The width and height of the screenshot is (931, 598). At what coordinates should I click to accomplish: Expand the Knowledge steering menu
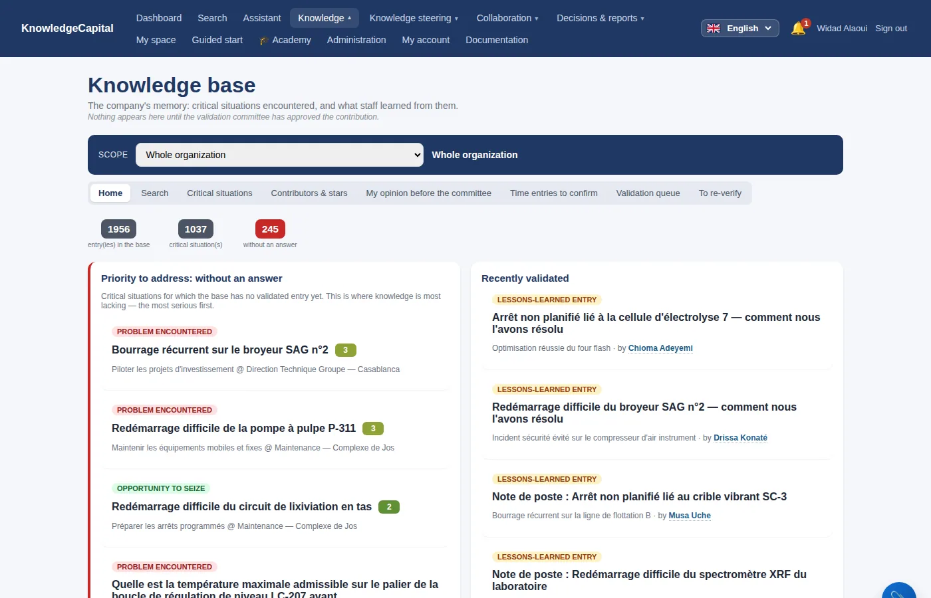tap(414, 18)
